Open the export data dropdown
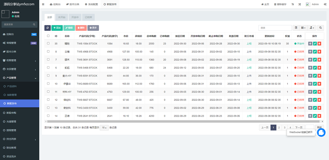Viewport: 329px width, 160px height. point(312,28)
